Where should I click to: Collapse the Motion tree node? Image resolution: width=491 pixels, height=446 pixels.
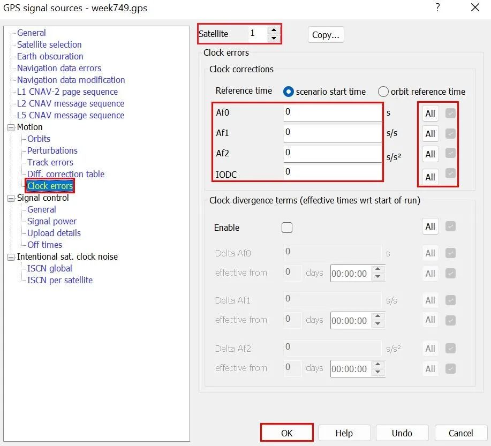click(x=12, y=127)
